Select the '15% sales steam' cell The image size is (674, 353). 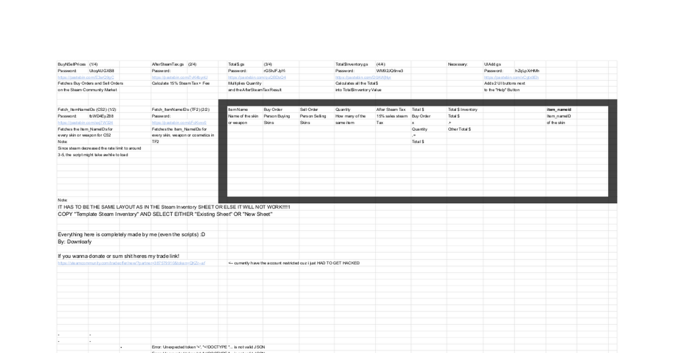click(392, 116)
